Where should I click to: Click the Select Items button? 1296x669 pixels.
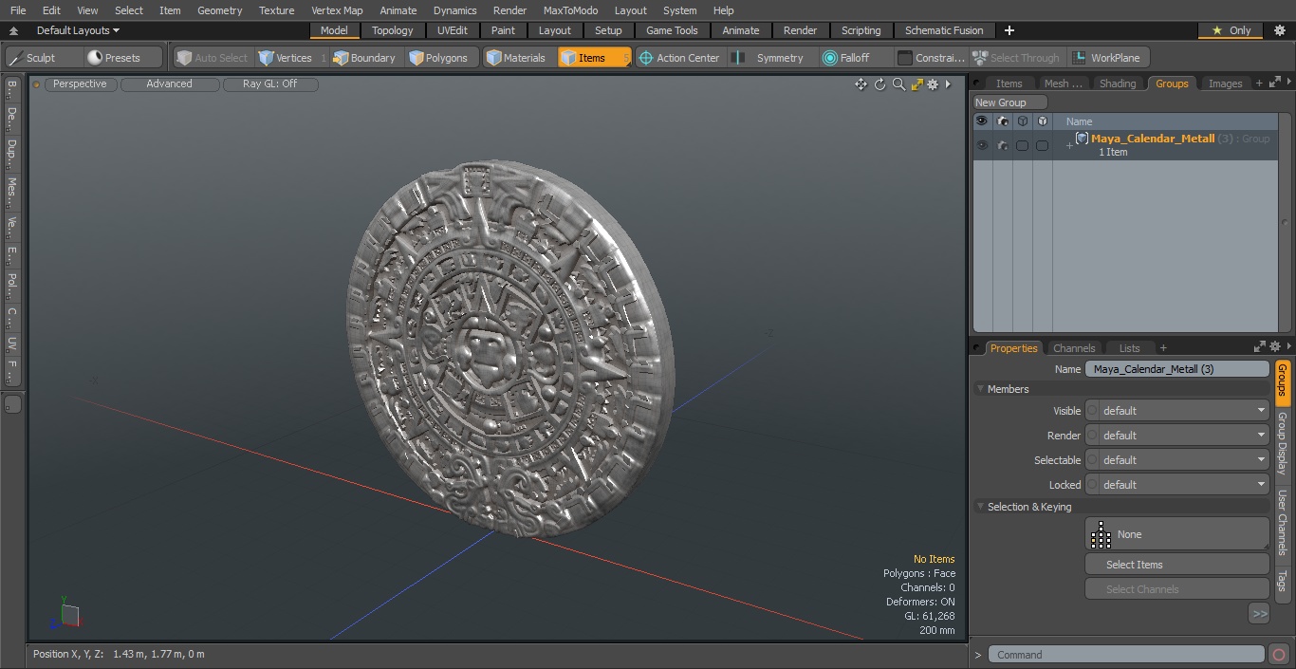tap(1176, 565)
